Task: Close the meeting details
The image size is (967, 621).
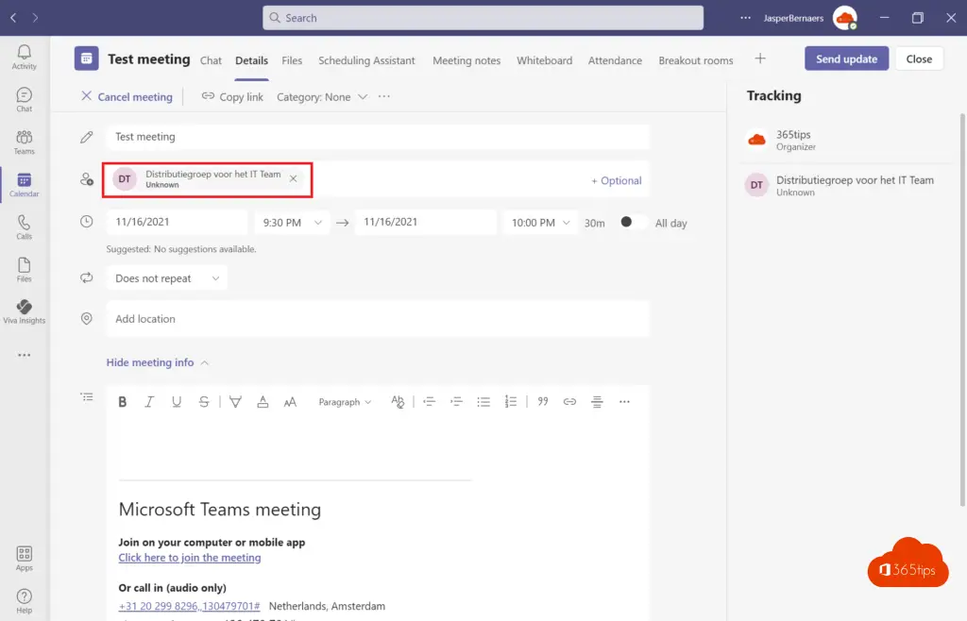Action: [919, 59]
